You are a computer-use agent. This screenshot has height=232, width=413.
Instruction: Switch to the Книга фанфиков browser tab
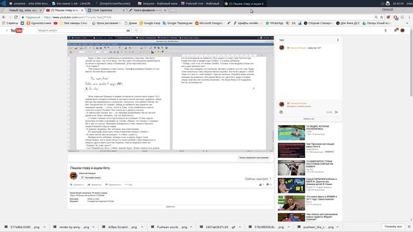pos(148,10)
